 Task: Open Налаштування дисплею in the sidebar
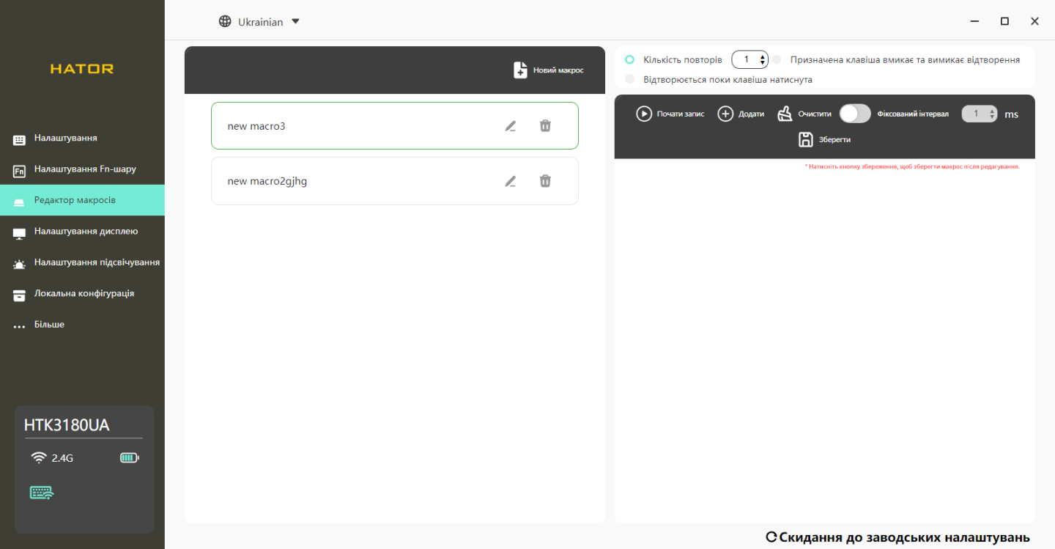point(82,232)
